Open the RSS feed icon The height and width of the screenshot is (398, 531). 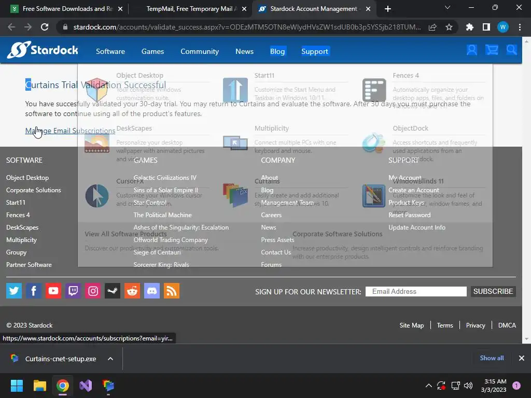(x=172, y=291)
